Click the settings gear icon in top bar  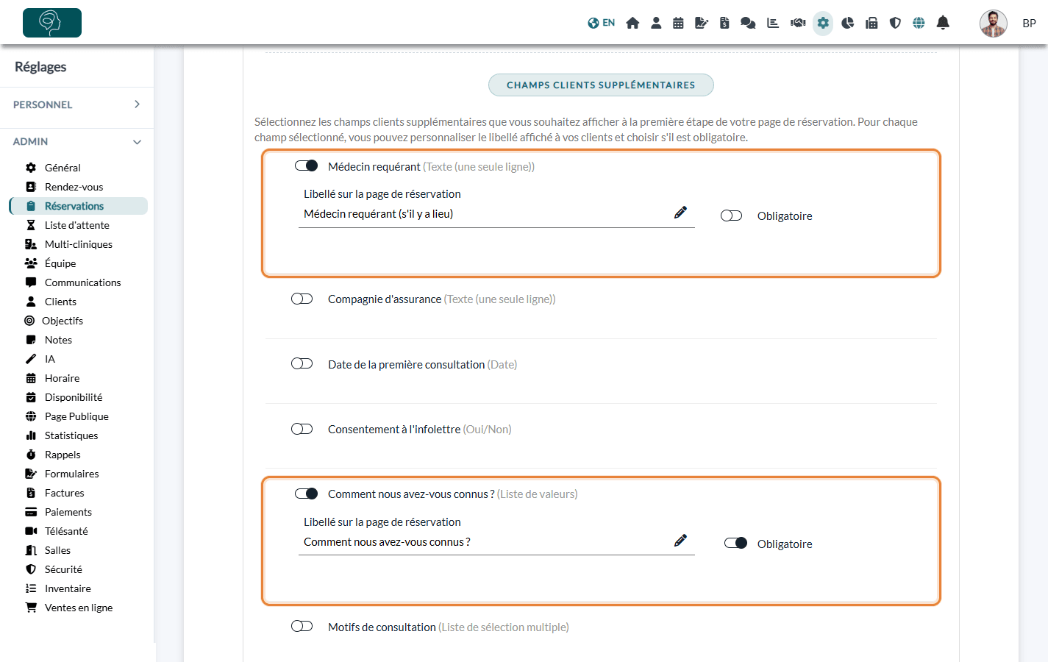(x=823, y=23)
